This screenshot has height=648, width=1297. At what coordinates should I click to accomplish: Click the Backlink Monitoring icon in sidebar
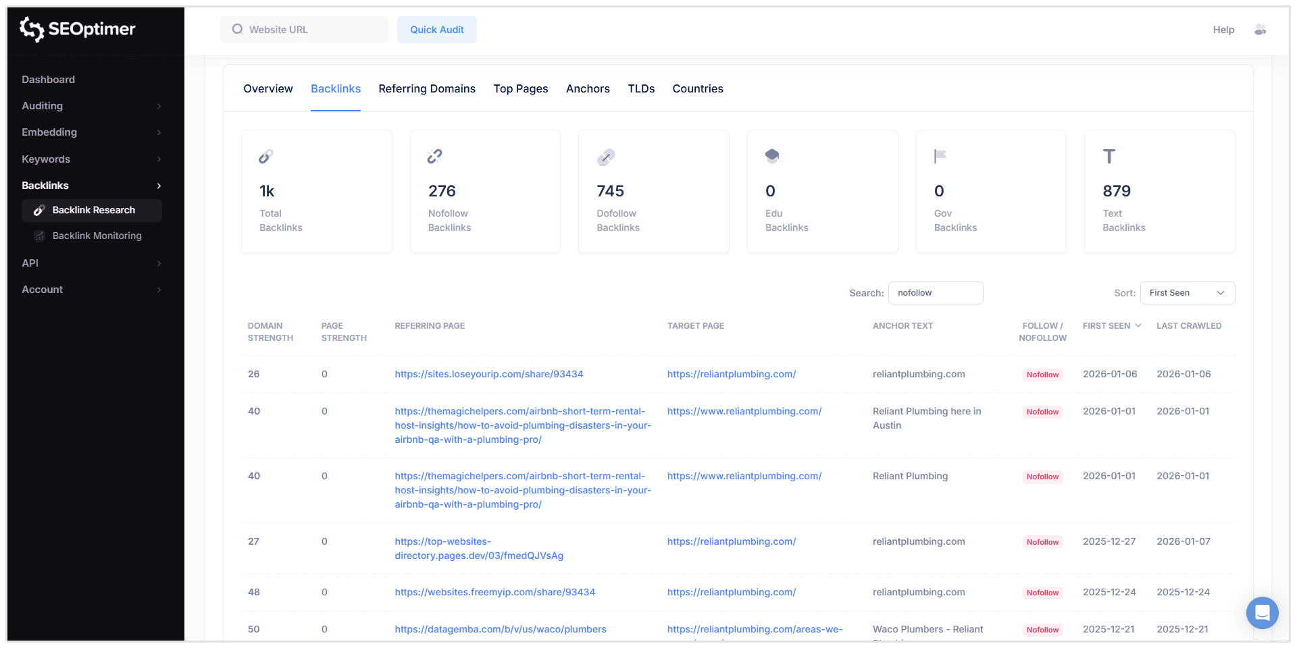pos(40,236)
